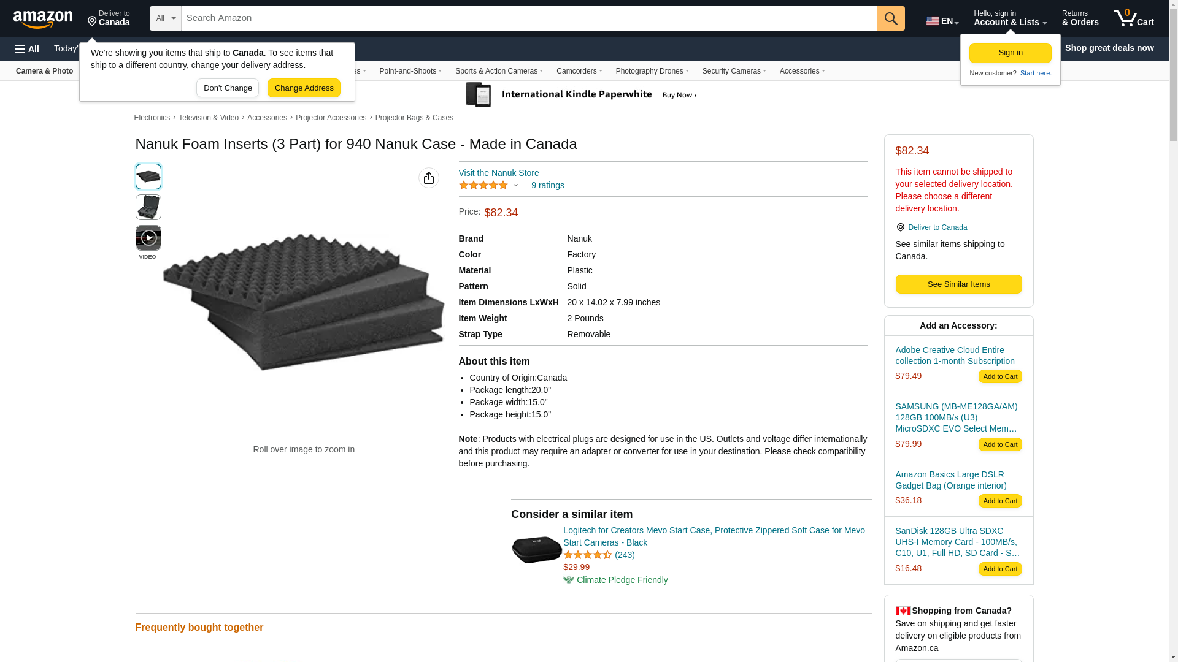
Task: Select the second product thumbnail image
Action: [148, 207]
